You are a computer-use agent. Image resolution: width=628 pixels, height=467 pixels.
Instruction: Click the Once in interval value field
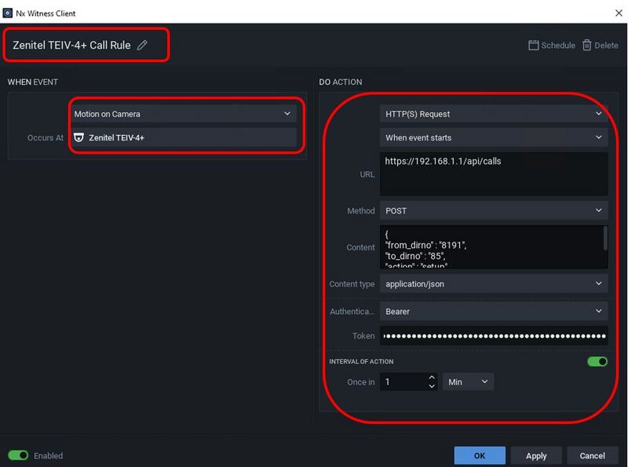coord(403,381)
